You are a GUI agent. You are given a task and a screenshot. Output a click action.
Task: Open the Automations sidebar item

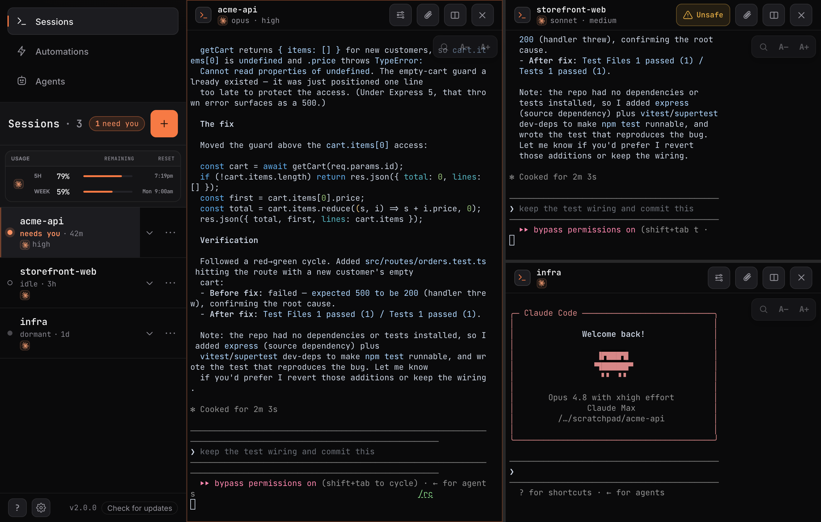click(x=93, y=52)
